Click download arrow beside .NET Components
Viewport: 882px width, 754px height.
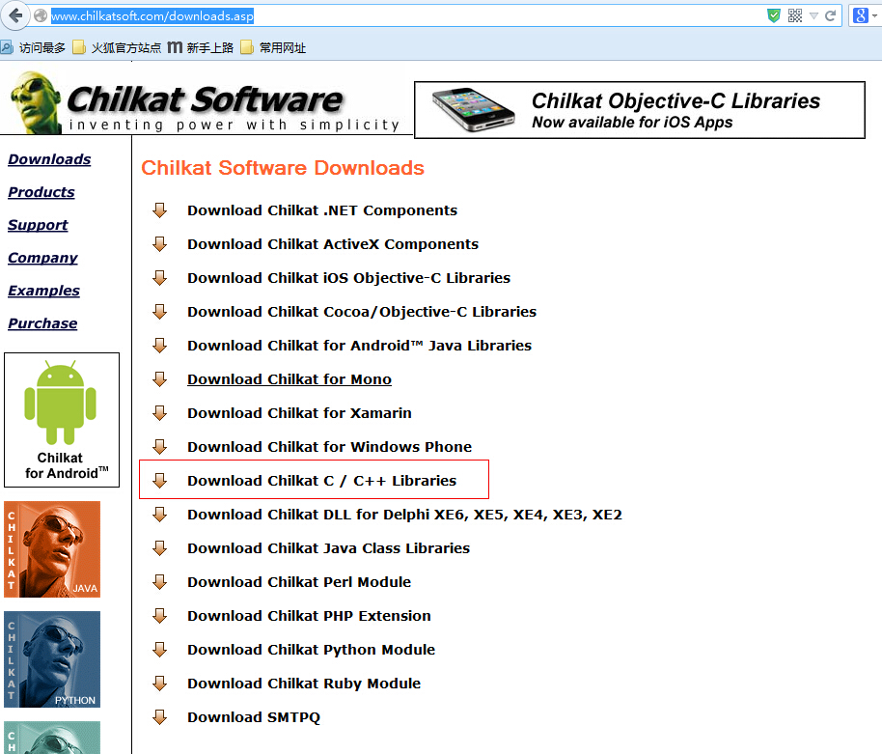point(160,210)
